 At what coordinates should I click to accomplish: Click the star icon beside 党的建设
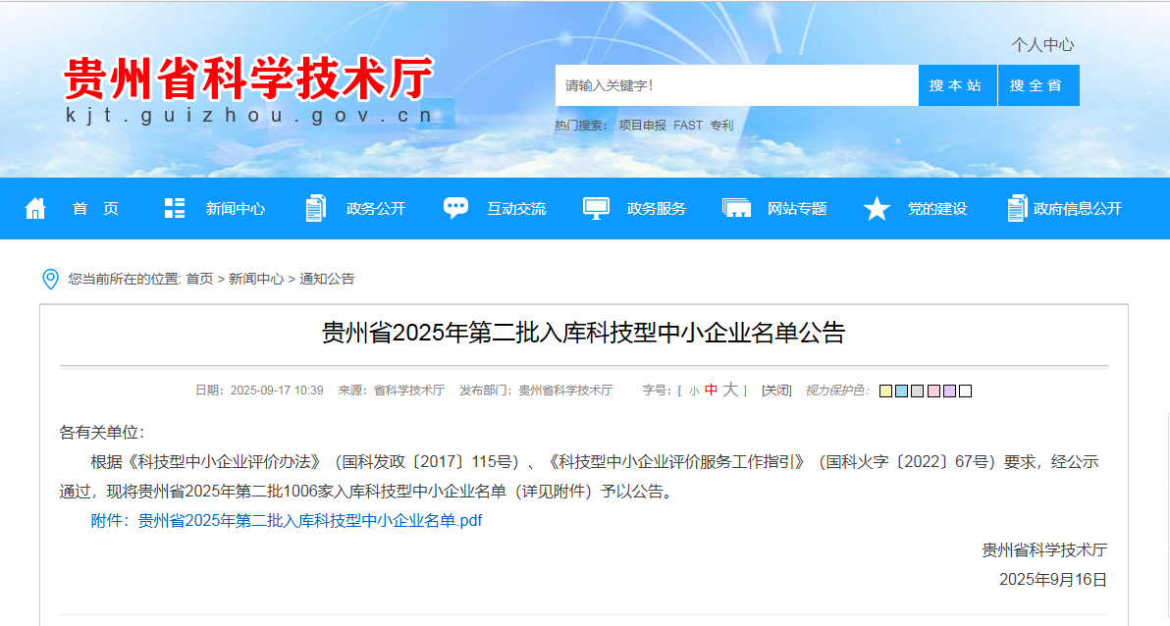[x=877, y=208]
